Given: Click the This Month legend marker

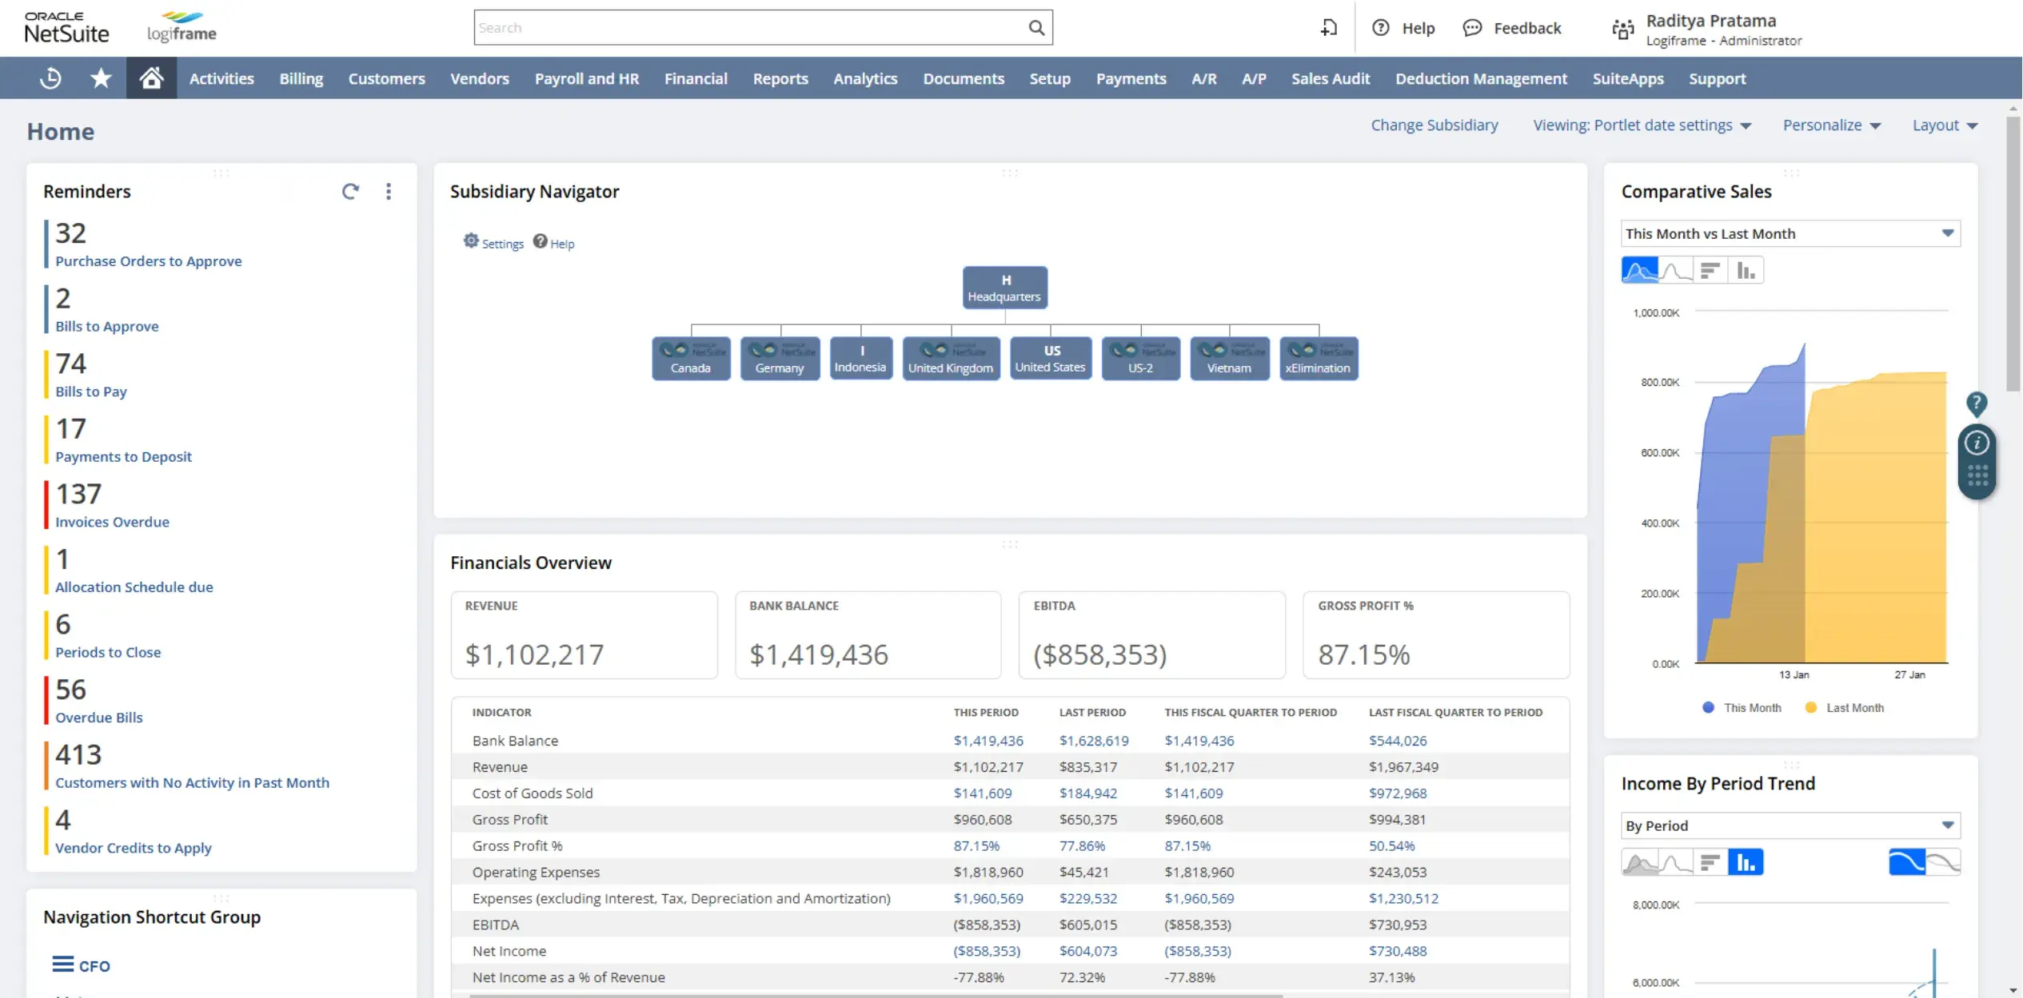Looking at the screenshot, I should pyautogui.click(x=1708, y=707).
